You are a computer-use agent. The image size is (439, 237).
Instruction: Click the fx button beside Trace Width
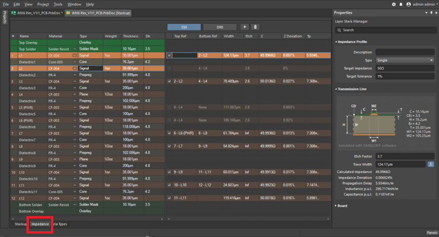pos(430,164)
